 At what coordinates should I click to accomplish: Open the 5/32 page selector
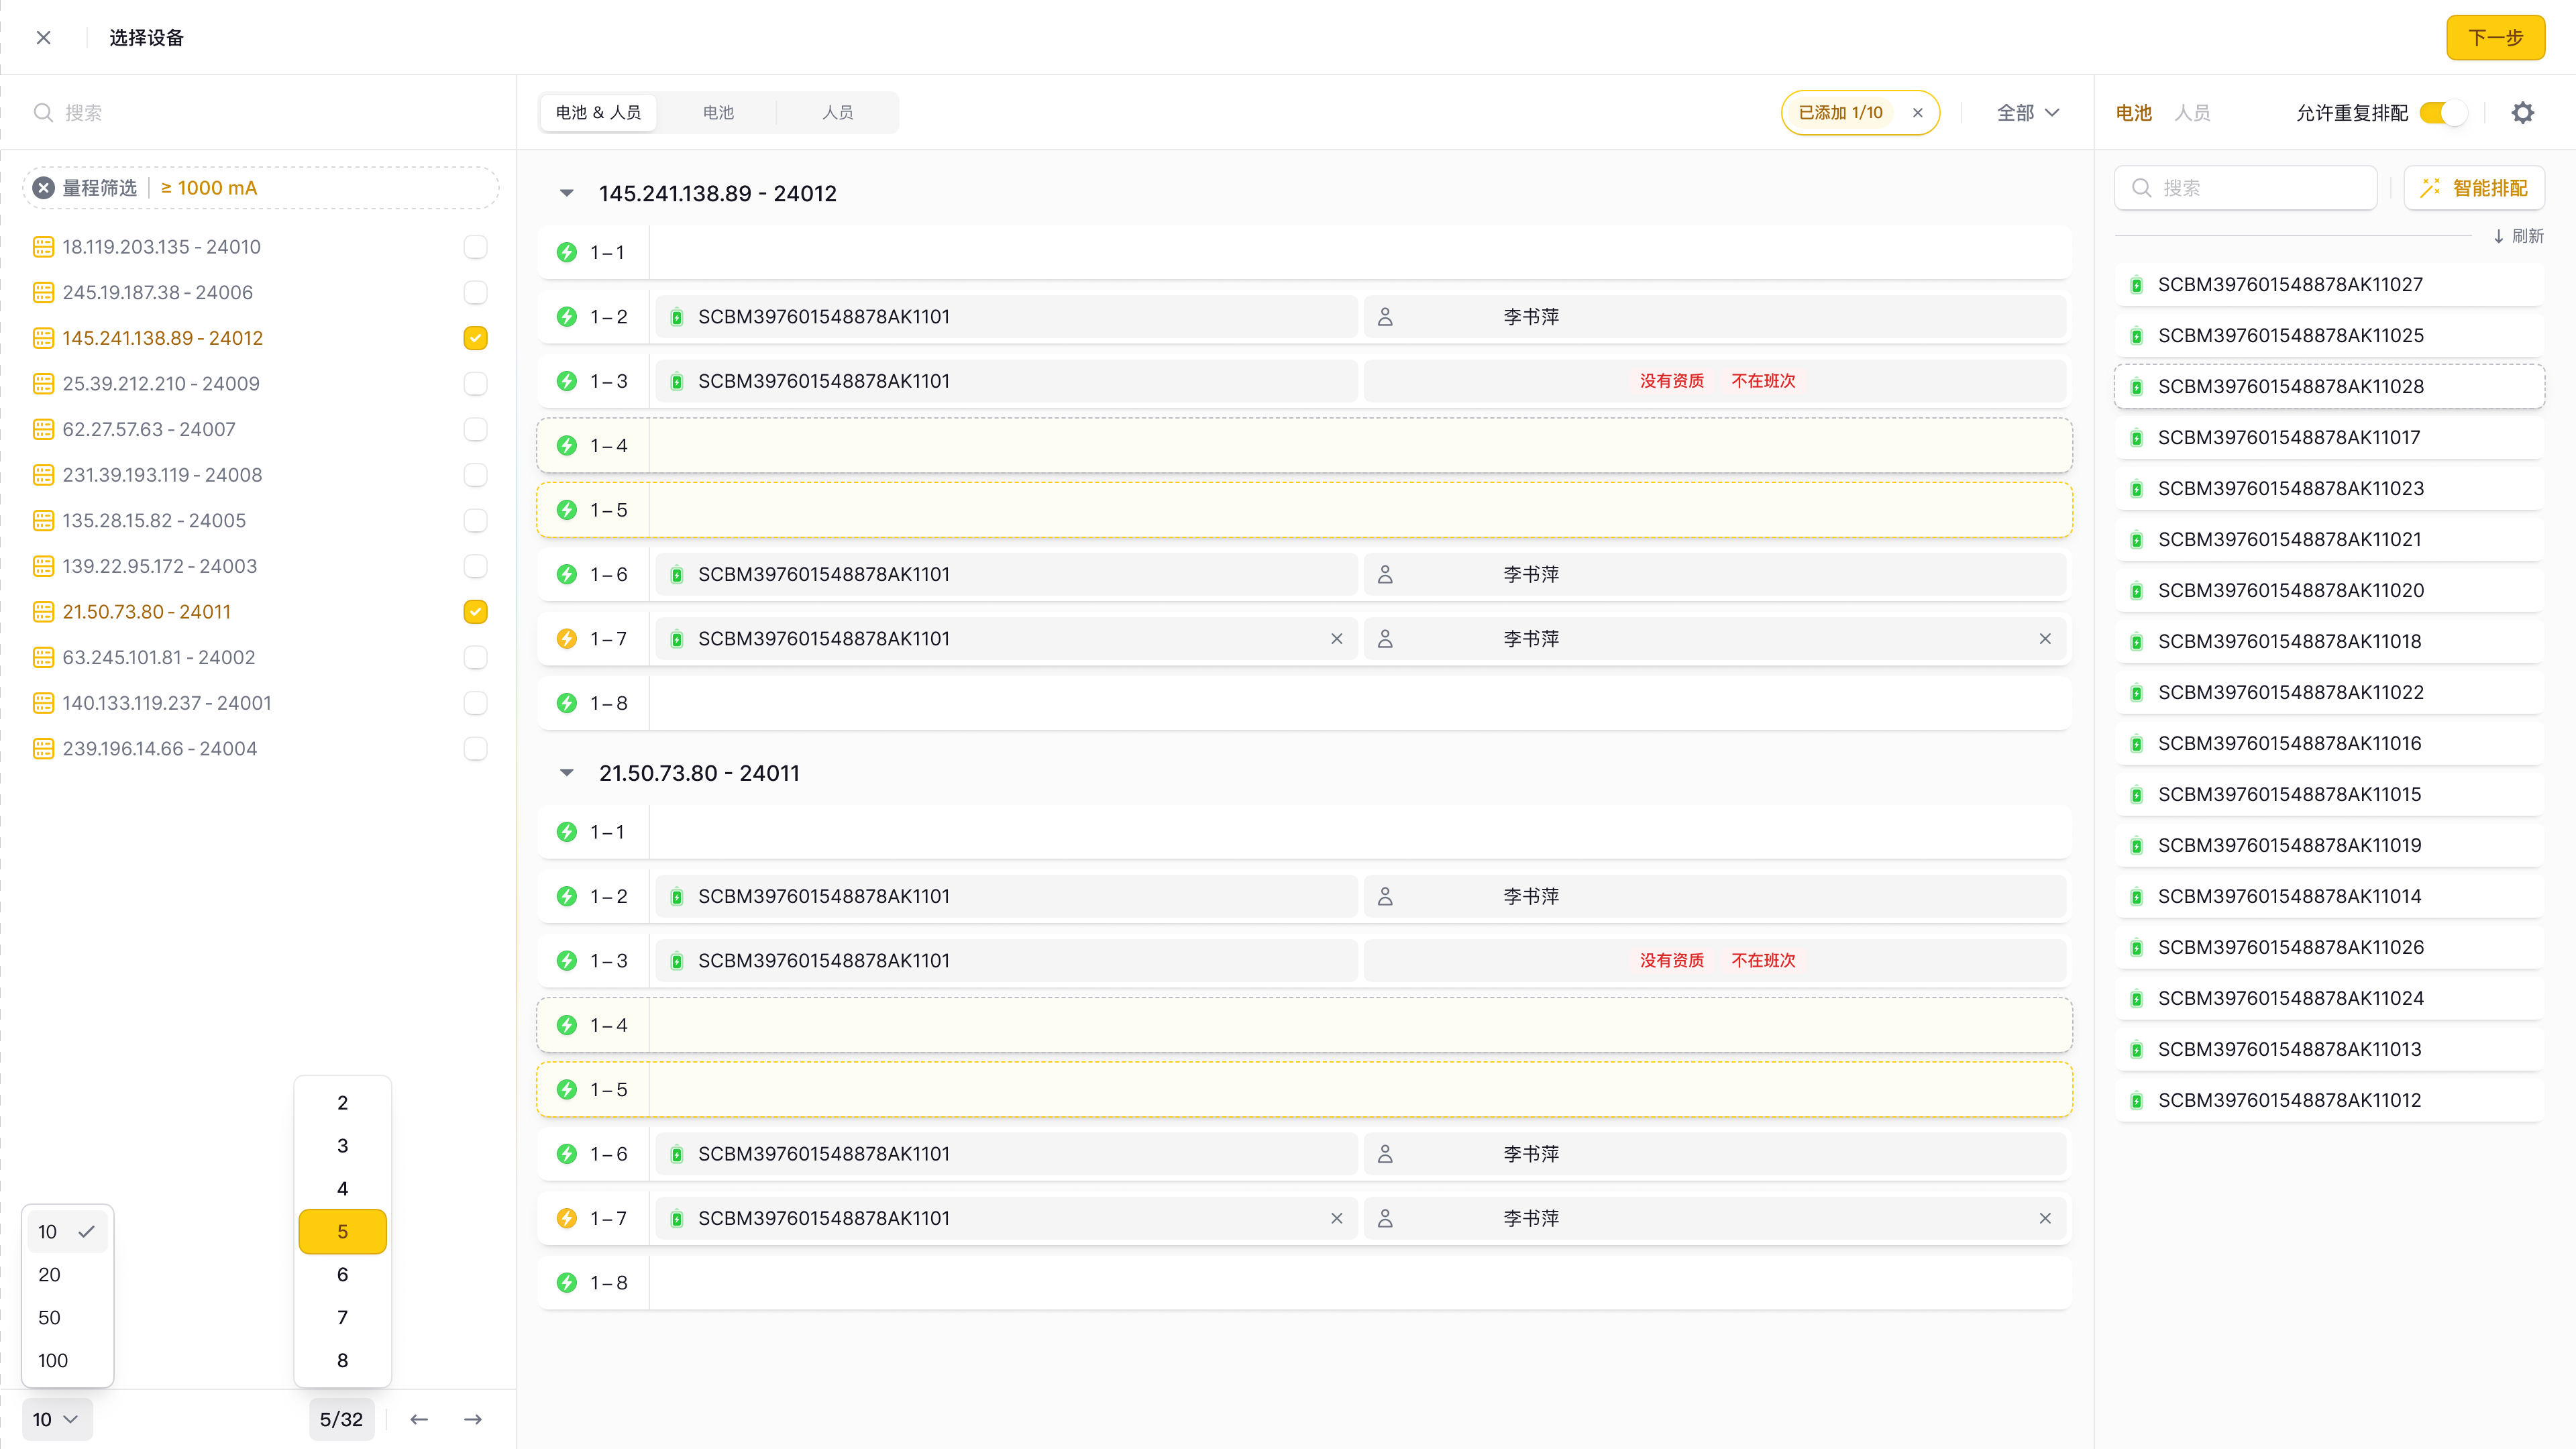(341, 1419)
